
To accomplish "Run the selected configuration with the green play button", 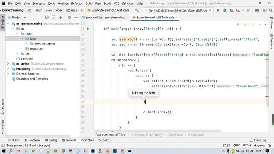I will (218, 10).
